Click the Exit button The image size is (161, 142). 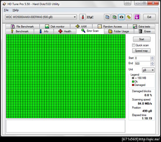tap(149, 17)
